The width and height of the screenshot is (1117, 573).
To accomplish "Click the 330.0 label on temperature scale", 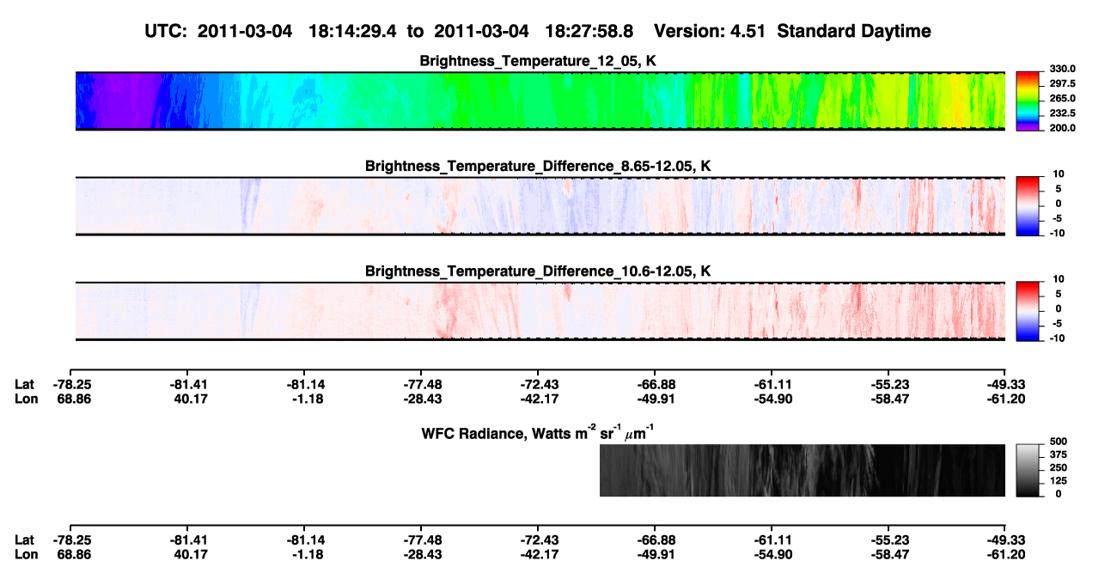I will coord(1060,69).
